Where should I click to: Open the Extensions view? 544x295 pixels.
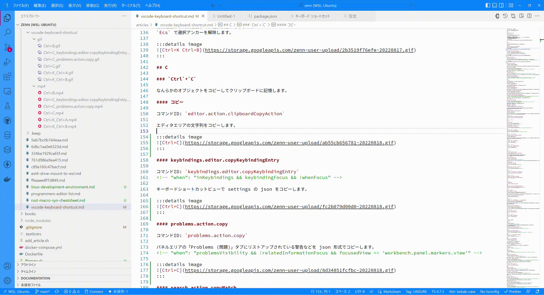(x=7, y=76)
